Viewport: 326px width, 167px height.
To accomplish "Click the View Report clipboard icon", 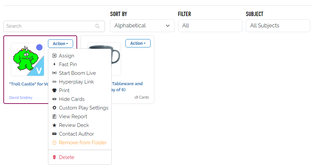I will pos(54,117).
